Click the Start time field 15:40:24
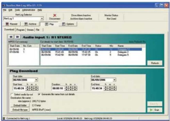The height and width of the screenshot is (121, 170). tap(19, 88)
